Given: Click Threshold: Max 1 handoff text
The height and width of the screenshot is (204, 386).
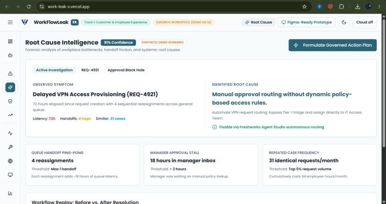Looking at the screenshot, I should [54, 169].
